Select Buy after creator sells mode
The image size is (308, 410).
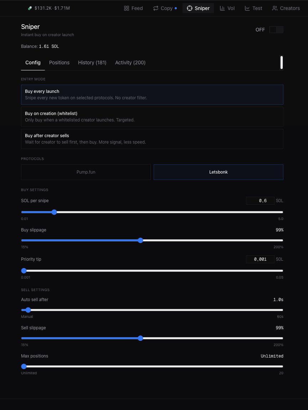pyautogui.click(x=152, y=139)
